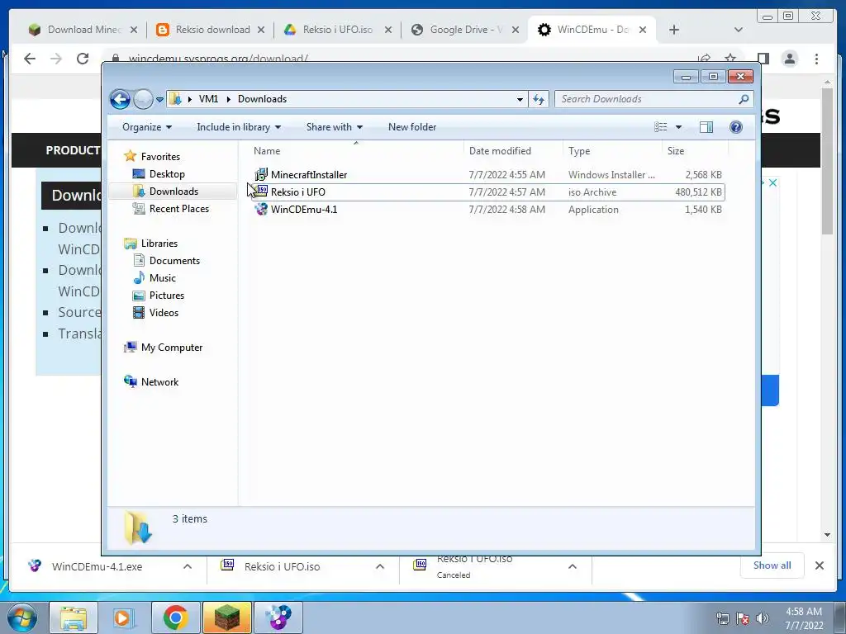The image size is (846, 634).
Task: Sort by the Type column header
Action: pyautogui.click(x=612, y=151)
